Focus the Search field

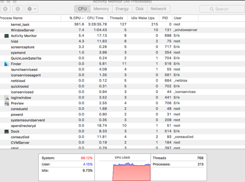point(222,9)
